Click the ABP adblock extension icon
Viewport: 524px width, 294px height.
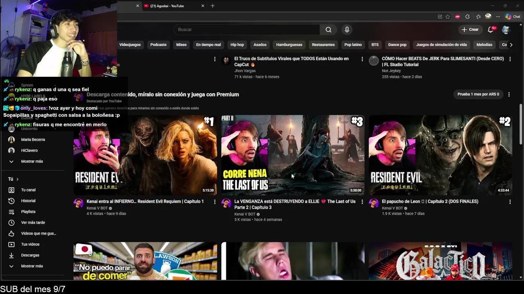pyautogui.click(x=458, y=17)
